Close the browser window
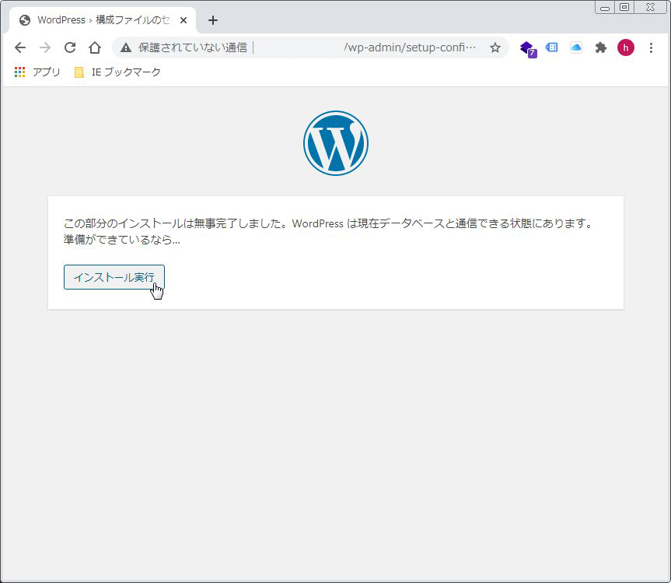This screenshot has height=583, width=671. (x=650, y=7)
